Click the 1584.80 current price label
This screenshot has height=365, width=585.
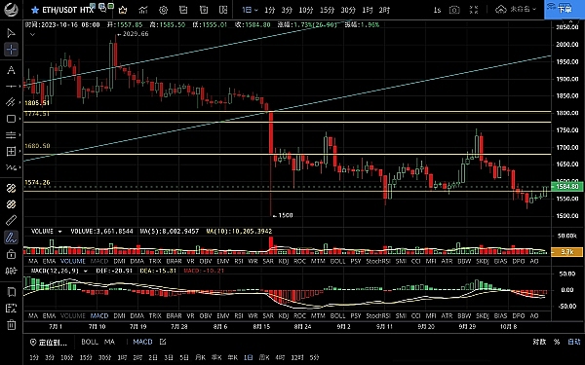point(567,186)
